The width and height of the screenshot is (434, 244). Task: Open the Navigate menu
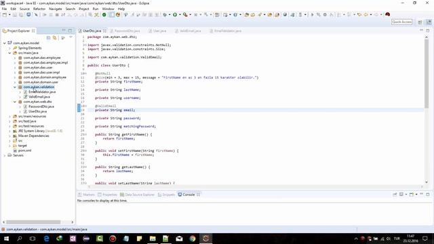point(56,9)
